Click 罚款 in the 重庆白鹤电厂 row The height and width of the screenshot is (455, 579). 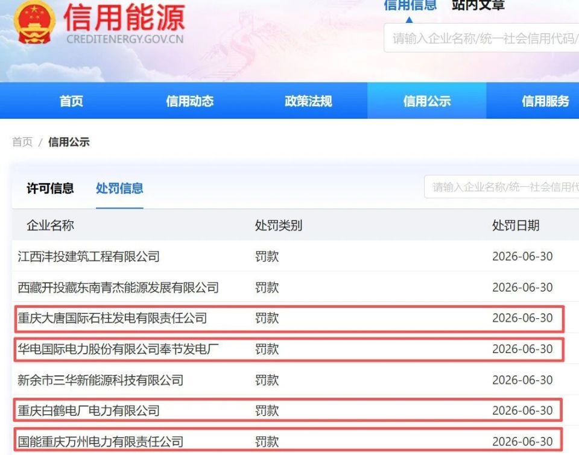click(267, 410)
